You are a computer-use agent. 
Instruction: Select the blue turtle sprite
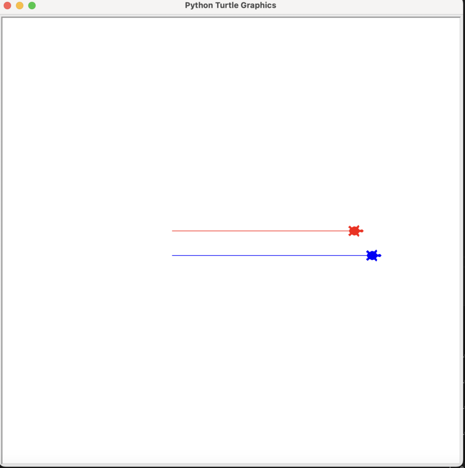coord(372,255)
